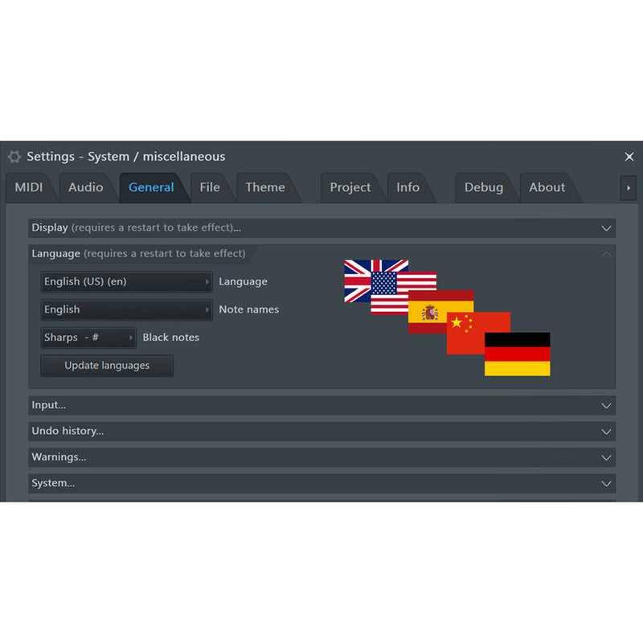
Task: Open the English (US) Language dropdown
Action: pyautogui.click(x=126, y=282)
